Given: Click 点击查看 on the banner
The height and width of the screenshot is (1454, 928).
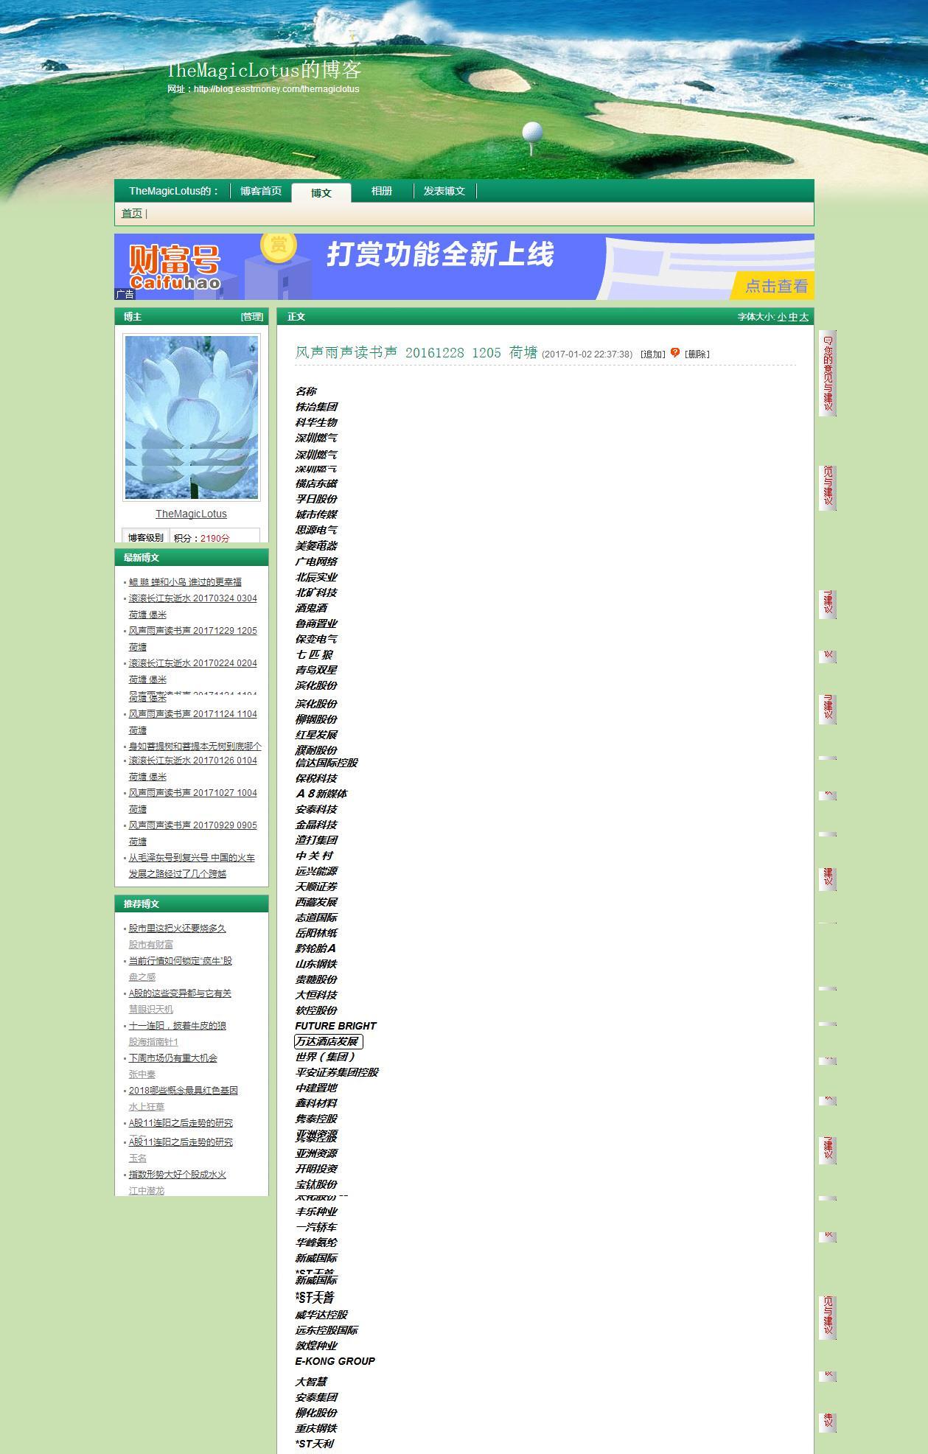Looking at the screenshot, I should pyautogui.click(x=776, y=286).
